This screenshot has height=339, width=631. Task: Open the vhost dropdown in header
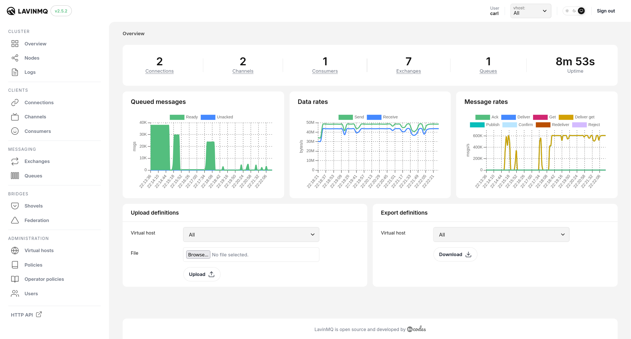point(530,11)
